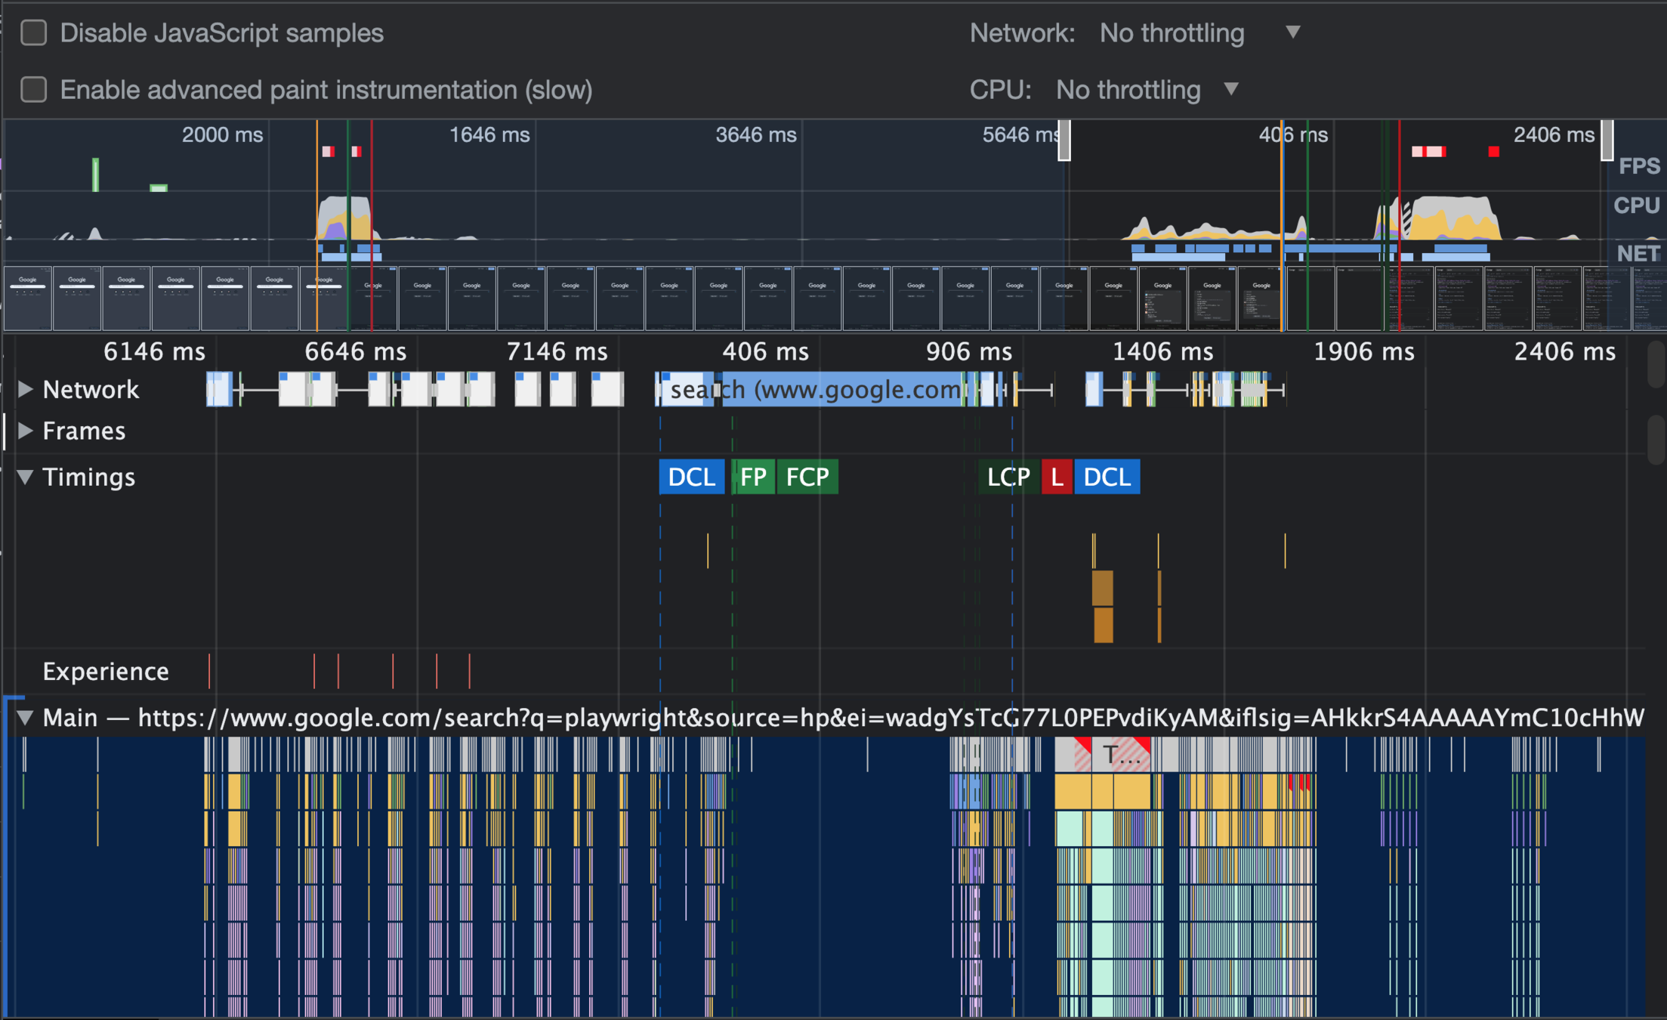Expand the Frames track
This screenshot has width=1667, height=1020.
tap(26, 431)
